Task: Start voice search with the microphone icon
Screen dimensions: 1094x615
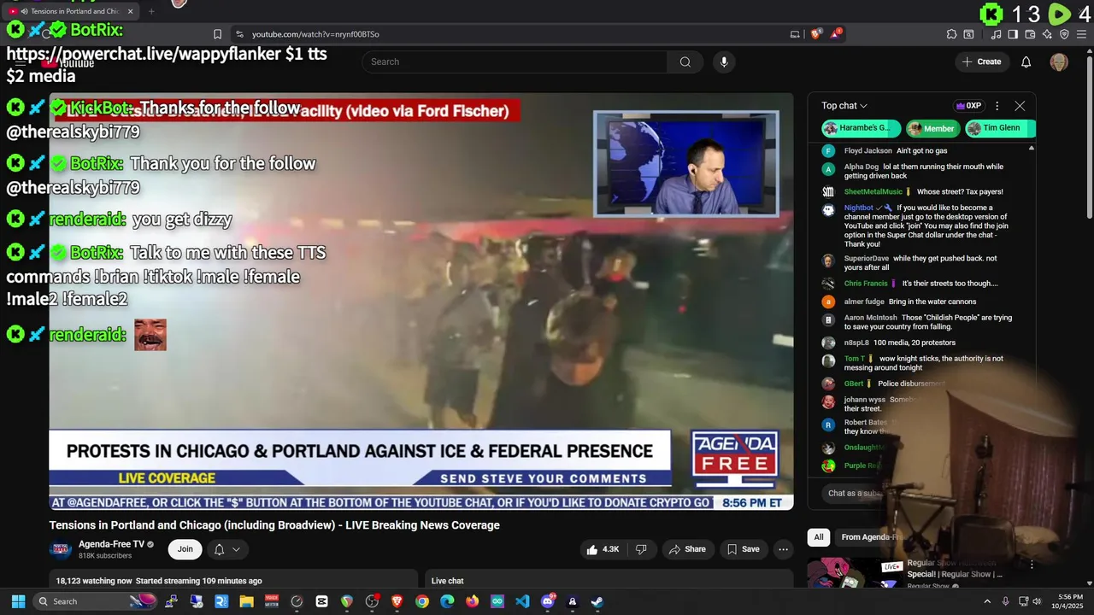Action: 724,61
